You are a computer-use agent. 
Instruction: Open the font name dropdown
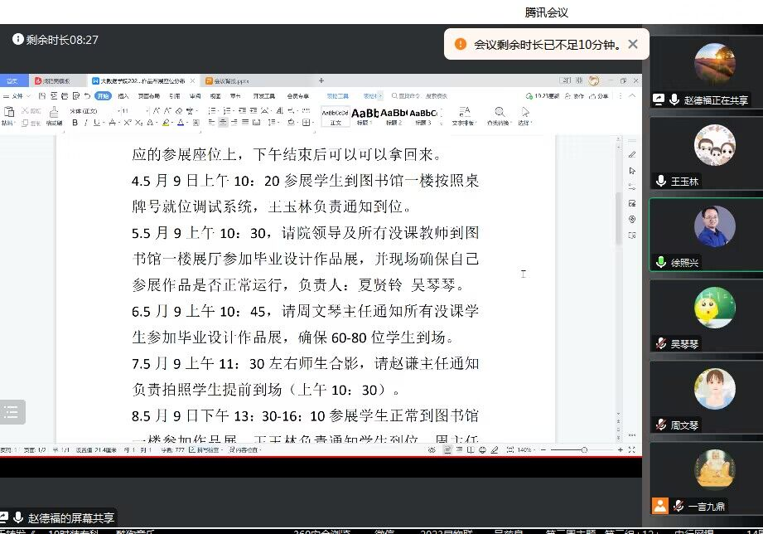[86, 110]
